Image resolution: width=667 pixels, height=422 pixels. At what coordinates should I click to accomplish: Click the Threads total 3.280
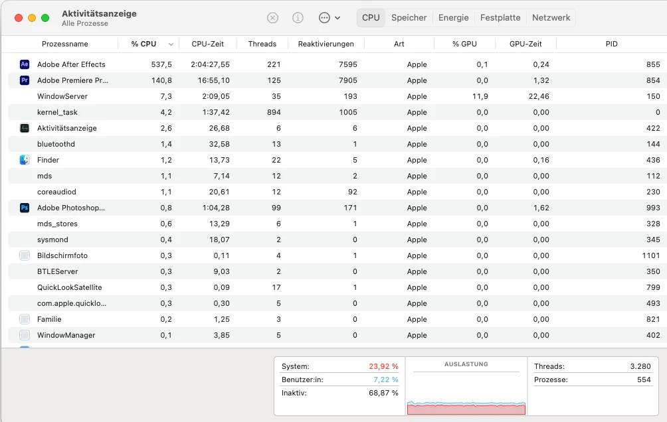[x=640, y=366]
